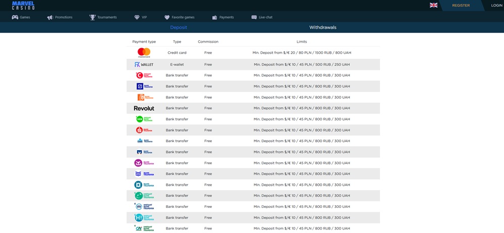Select the Deposit tab
The height and width of the screenshot is (233, 504).
coord(178,28)
